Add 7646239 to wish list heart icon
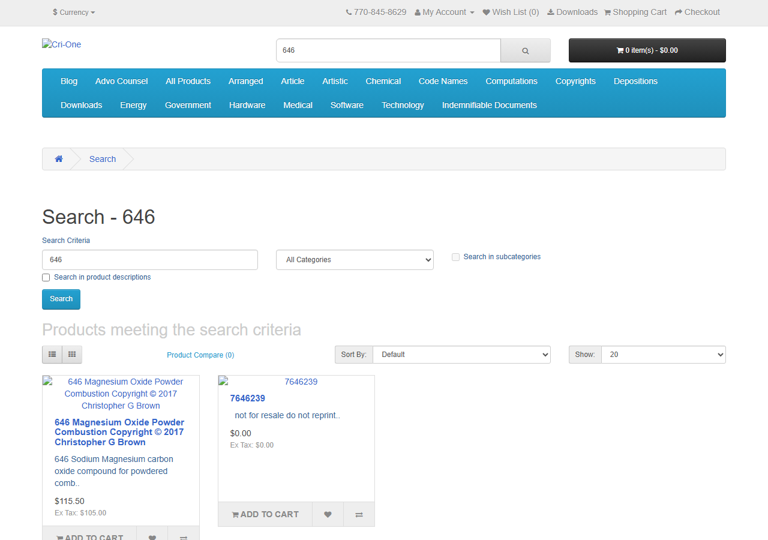Screen dimensions: 768x540 [x=328, y=514]
